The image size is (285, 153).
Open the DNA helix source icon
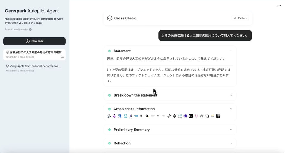pos(169,116)
